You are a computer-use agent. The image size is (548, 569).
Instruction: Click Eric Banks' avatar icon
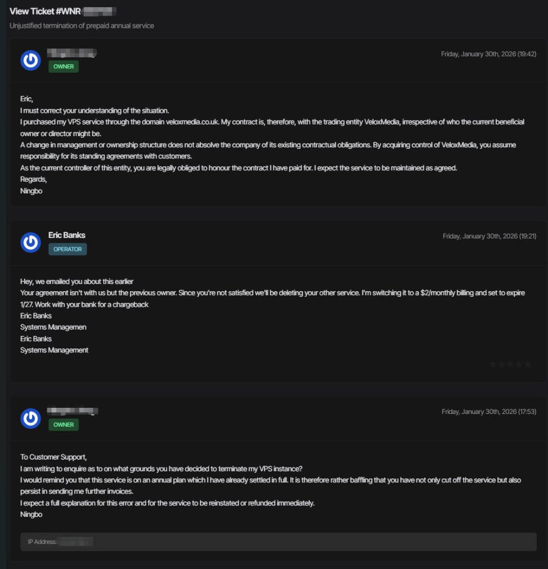(x=31, y=242)
